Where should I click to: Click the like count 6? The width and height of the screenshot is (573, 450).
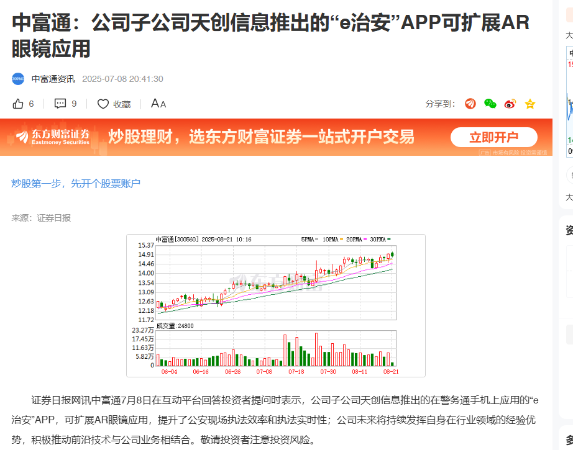[31, 104]
